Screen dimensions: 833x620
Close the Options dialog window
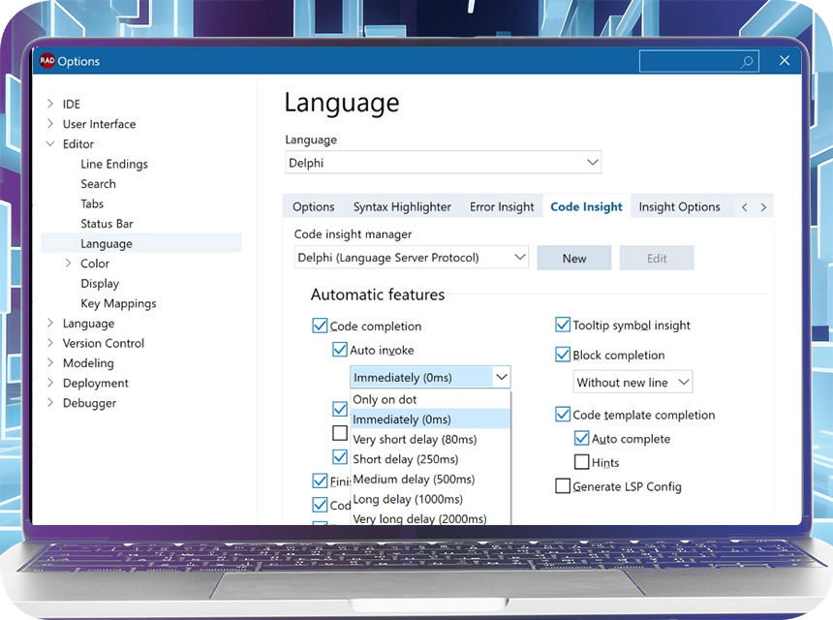pos(785,61)
